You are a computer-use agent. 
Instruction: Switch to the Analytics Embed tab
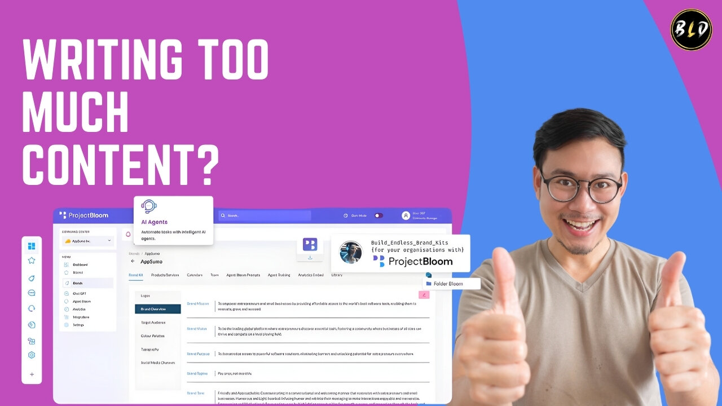311,275
